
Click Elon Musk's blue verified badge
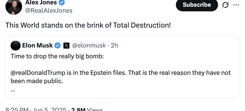tap(57, 46)
